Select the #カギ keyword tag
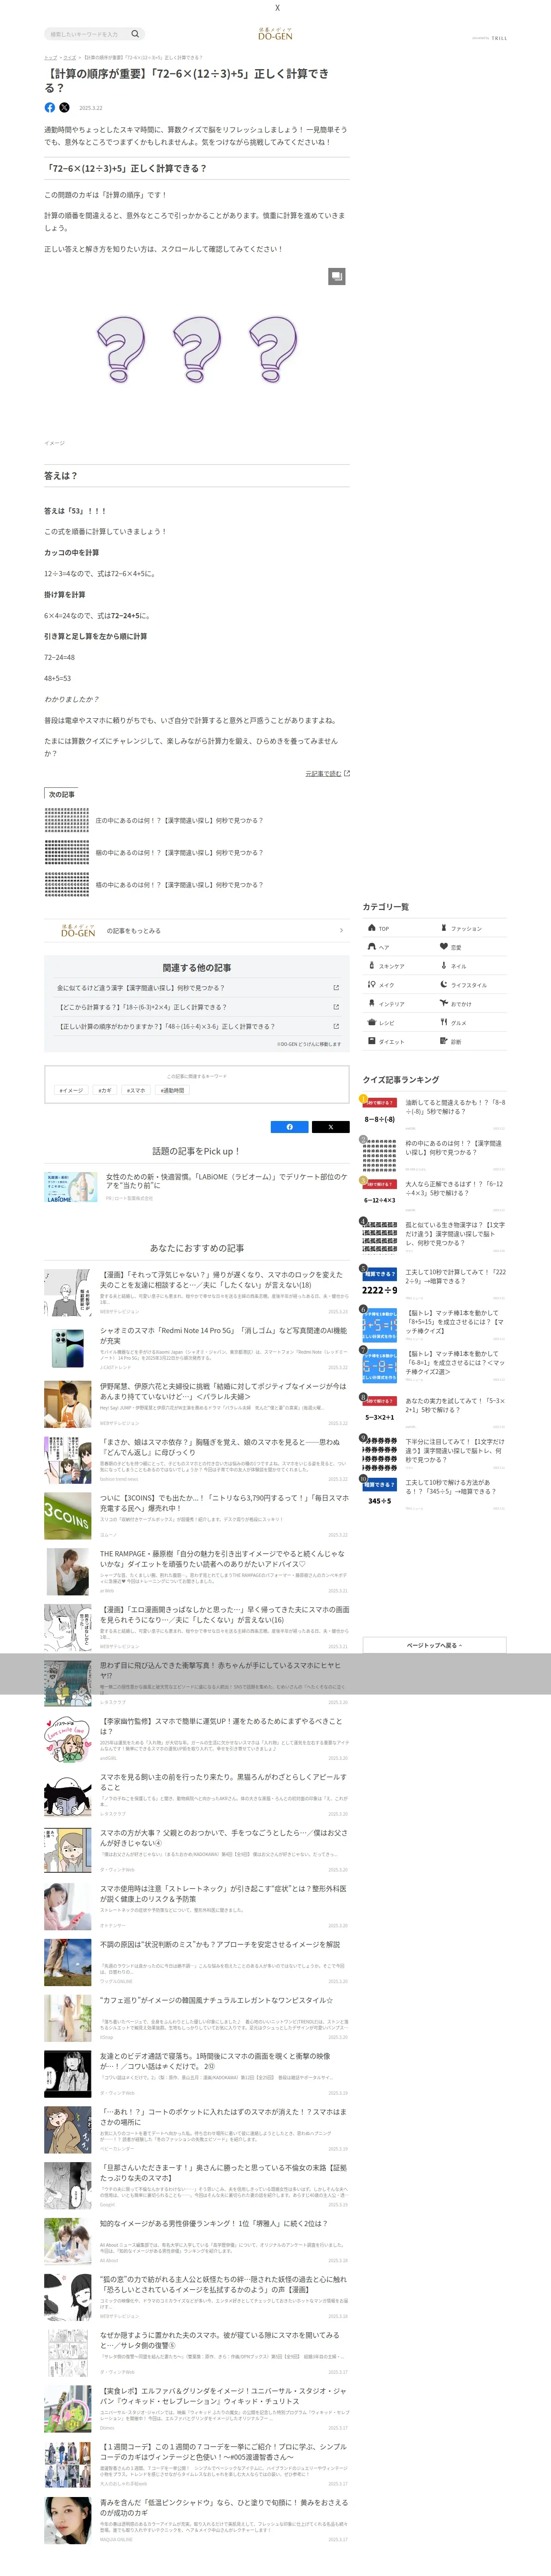 click(105, 1091)
